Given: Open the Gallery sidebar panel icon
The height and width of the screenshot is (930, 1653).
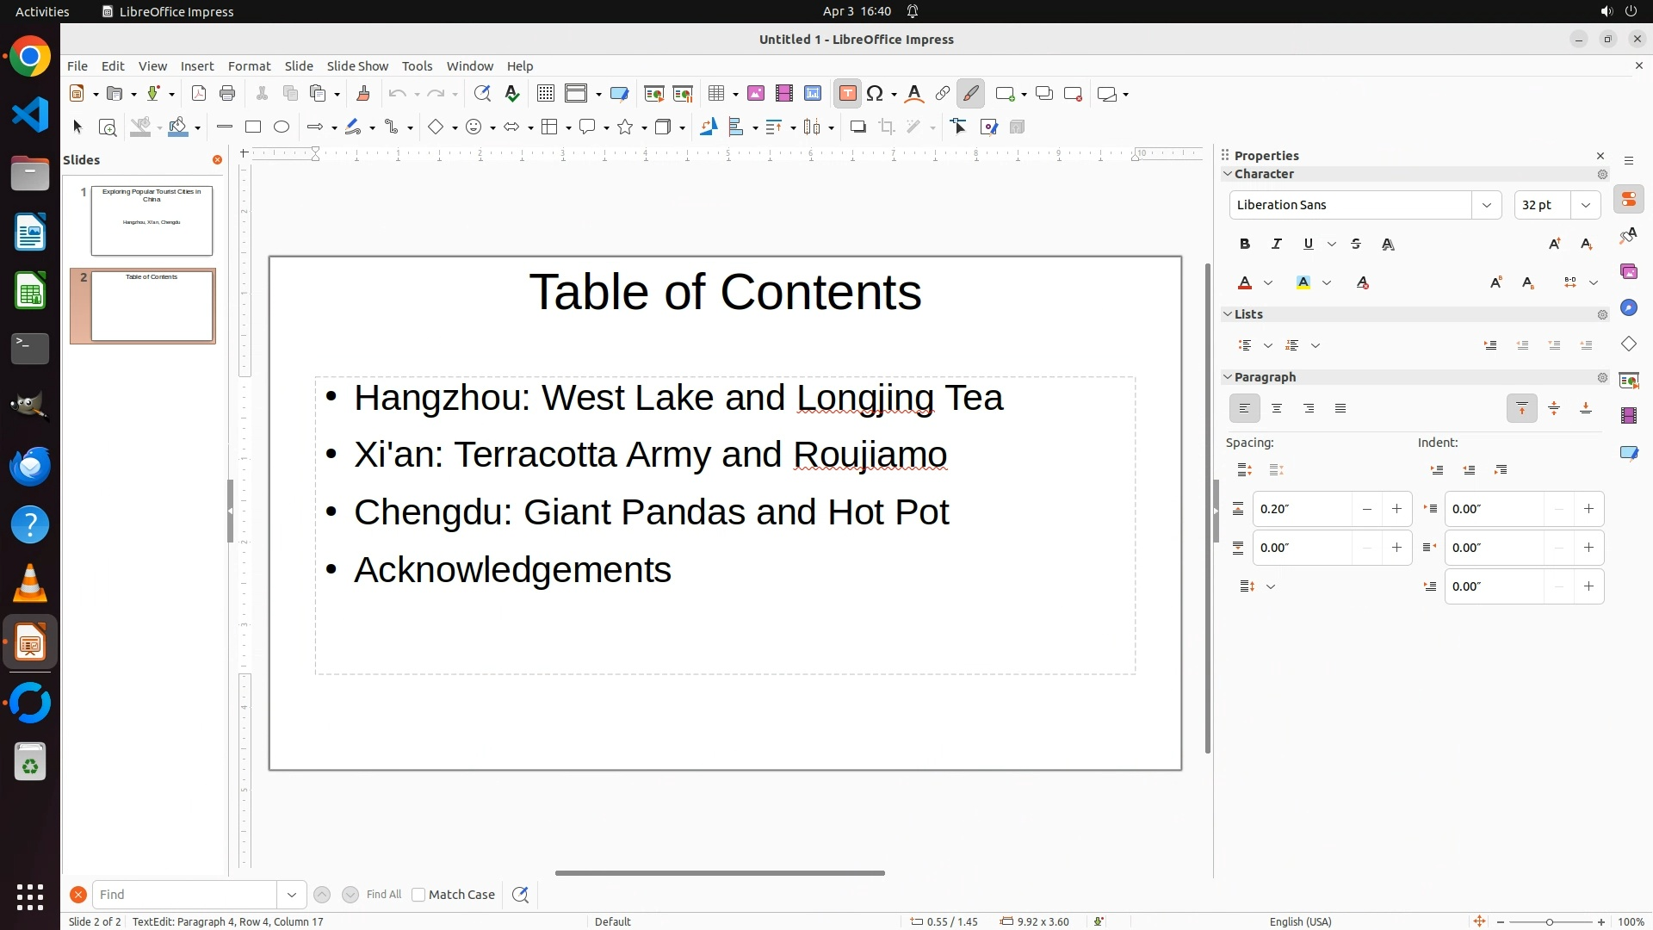Looking at the screenshot, I should 1628,272.
